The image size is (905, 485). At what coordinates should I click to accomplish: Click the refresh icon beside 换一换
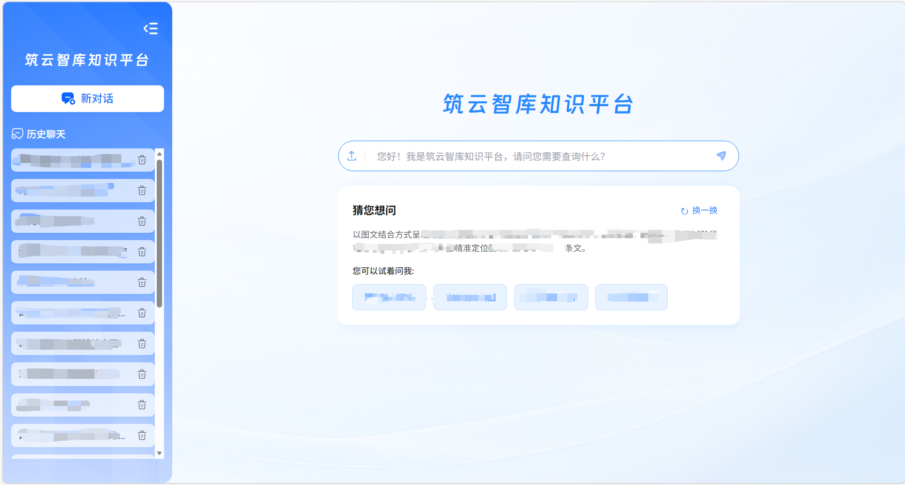683,210
